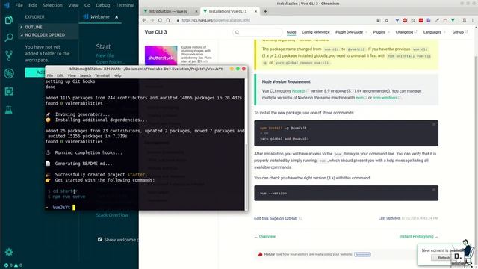
Task: Click the search magnifier on Vue CLI site
Action: 238,32
